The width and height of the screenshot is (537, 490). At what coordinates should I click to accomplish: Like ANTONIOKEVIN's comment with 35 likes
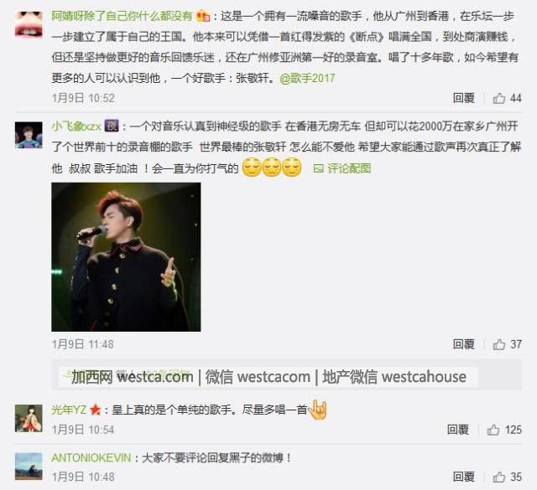pos(499,477)
